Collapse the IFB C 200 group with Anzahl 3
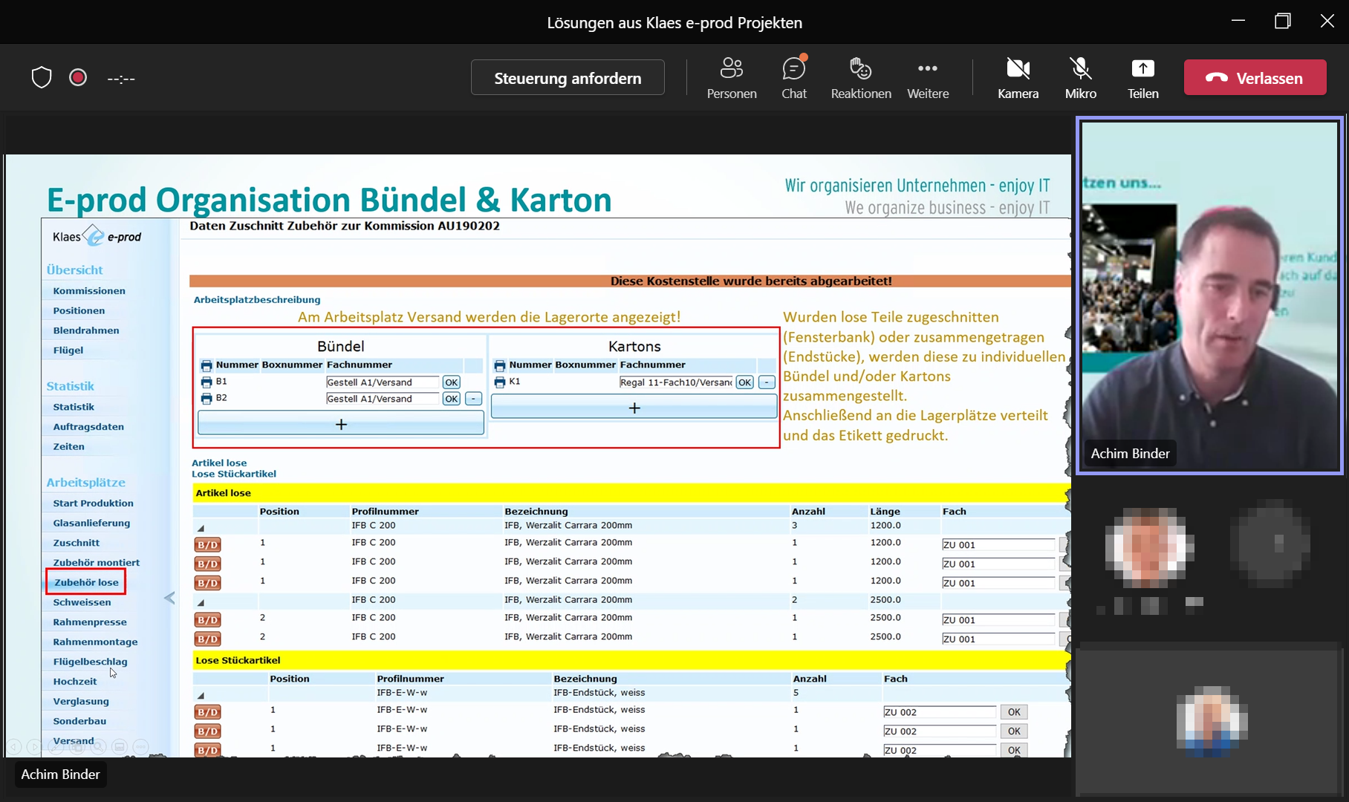The height and width of the screenshot is (802, 1349). [201, 528]
